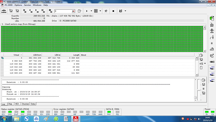
Task: Start the task with the play button
Action: click(x=87, y=11)
